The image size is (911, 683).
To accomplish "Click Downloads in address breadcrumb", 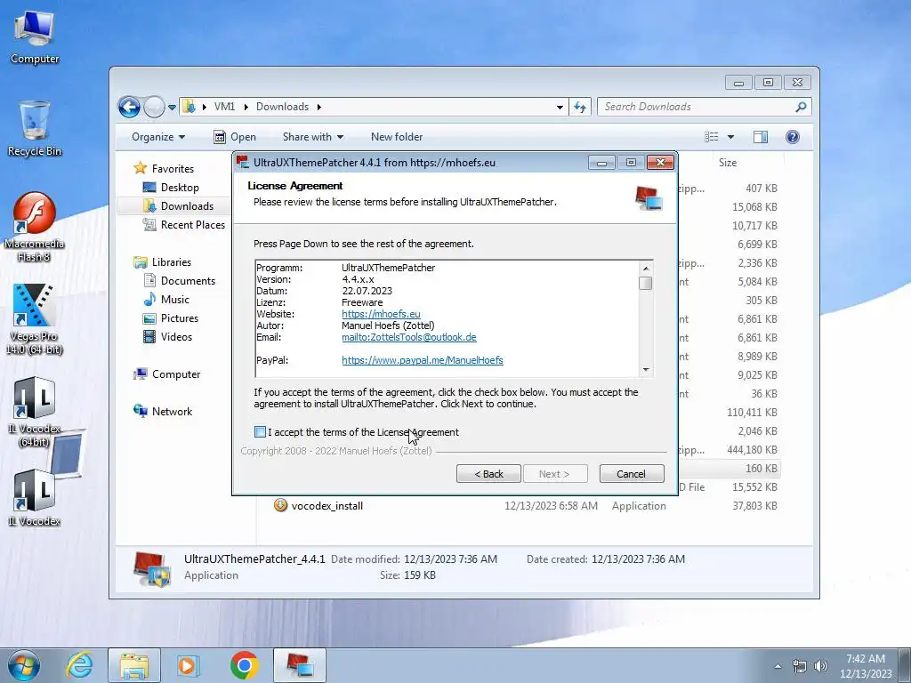I will point(282,107).
